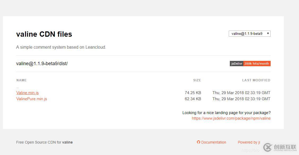Image resolution: width=299 pixels, height=155 pixels.
Task: Open the valine@1.1.9-beta9 version dropdown
Action: pyautogui.click(x=249, y=34)
